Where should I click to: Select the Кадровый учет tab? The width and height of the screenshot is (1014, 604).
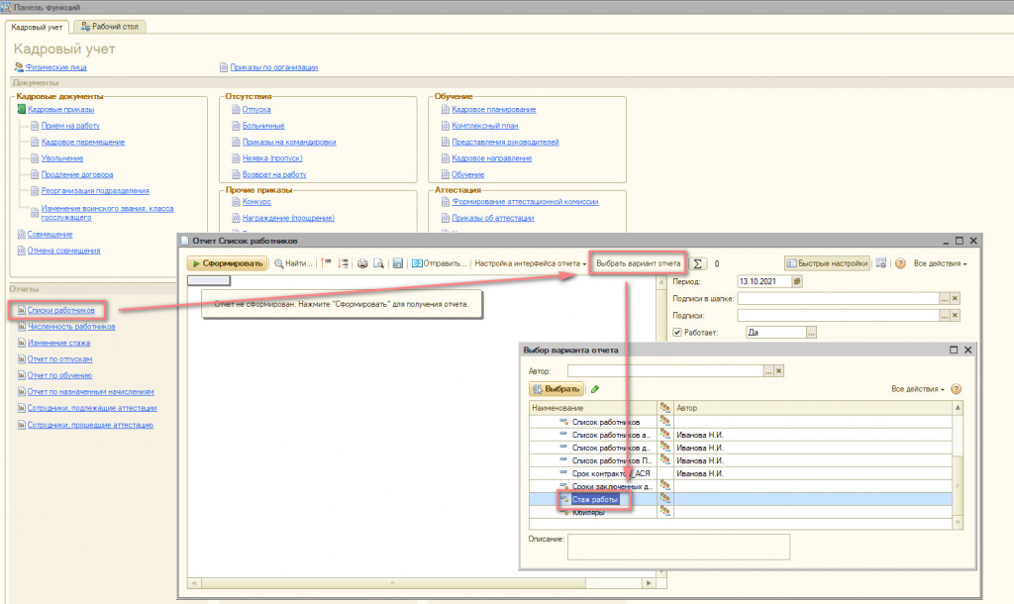click(x=37, y=26)
